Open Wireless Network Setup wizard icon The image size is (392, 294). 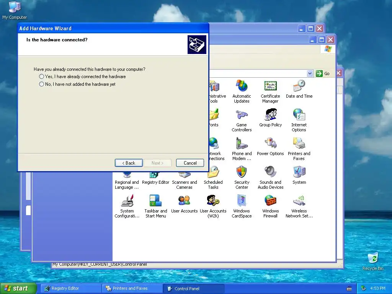point(299,206)
